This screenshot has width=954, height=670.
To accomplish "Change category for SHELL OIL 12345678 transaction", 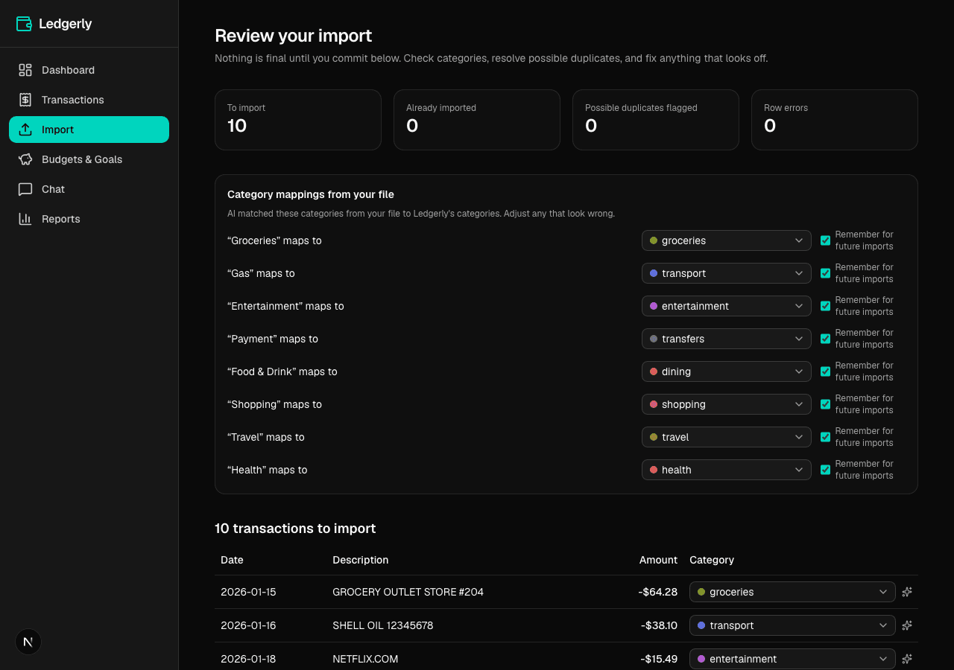I will pyautogui.click(x=792, y=625).
